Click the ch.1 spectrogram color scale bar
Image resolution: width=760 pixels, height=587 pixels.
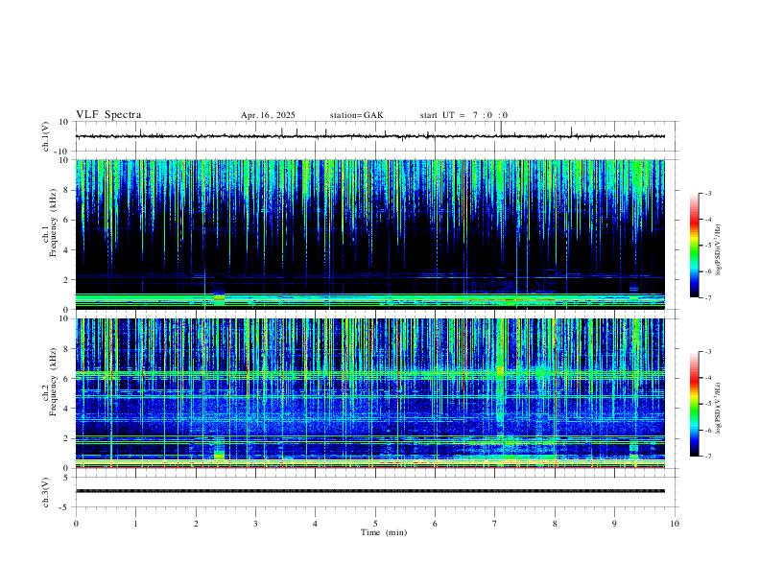pyautogui.click(x=695, y=246)
